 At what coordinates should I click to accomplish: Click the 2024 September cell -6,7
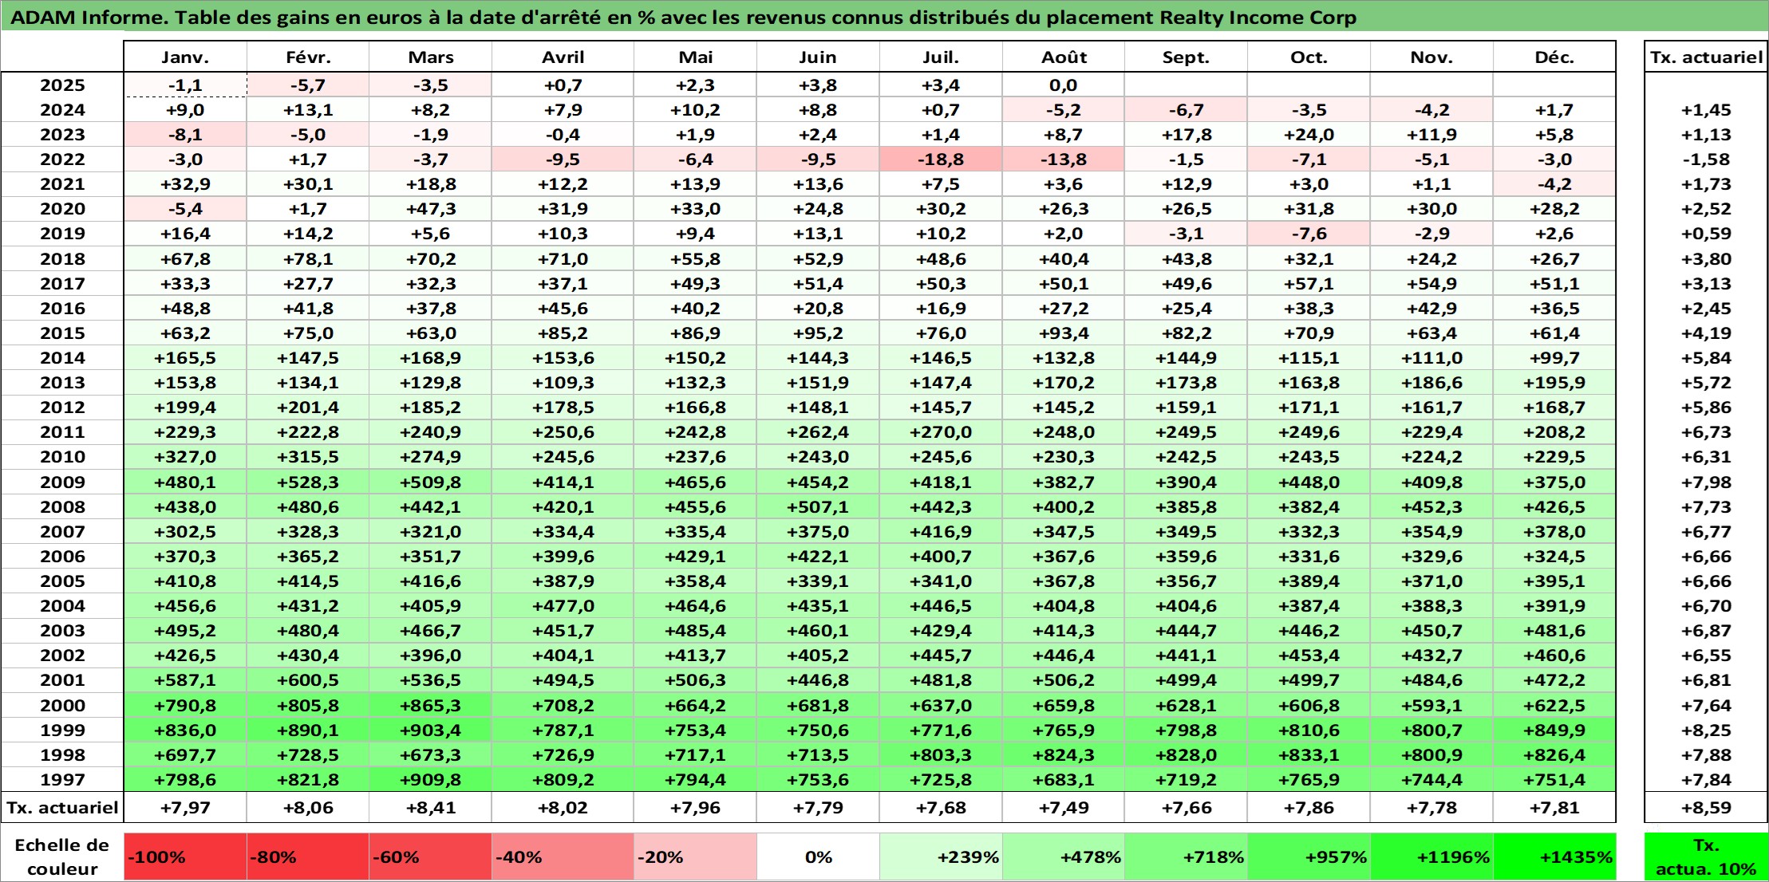[1186, 110]
